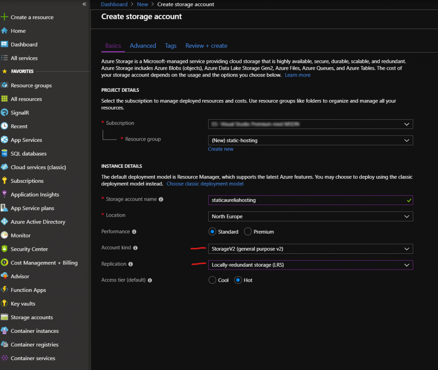Click the Storage accounts icon

click(4, 317)
